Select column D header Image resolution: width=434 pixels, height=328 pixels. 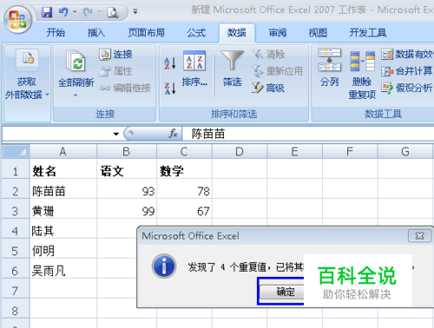tap(240, 152)
